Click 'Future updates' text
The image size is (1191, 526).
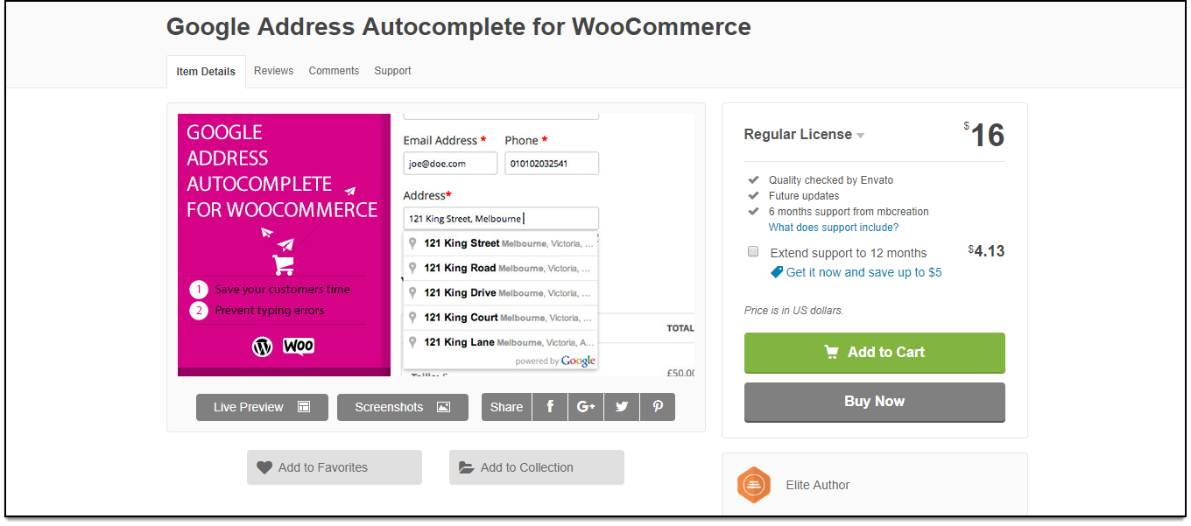[804, 196]
